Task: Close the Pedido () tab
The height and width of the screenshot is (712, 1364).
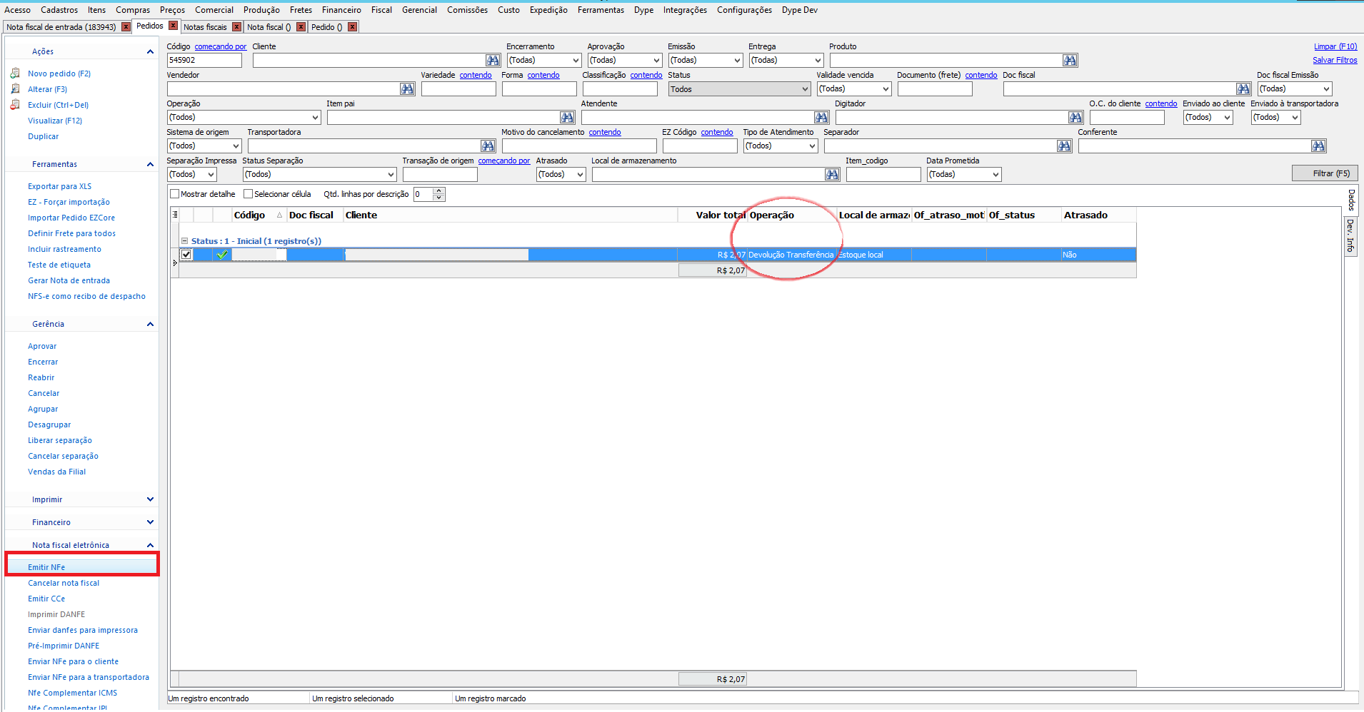Action: pyautogui.click(x=352, y=27)
